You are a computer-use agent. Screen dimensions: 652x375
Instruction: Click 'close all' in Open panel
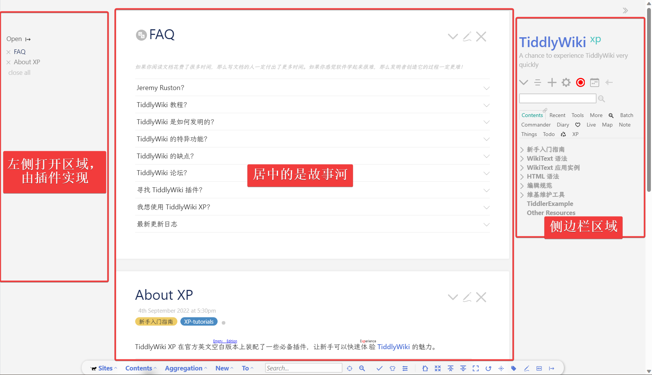click(x=19, y=73)
